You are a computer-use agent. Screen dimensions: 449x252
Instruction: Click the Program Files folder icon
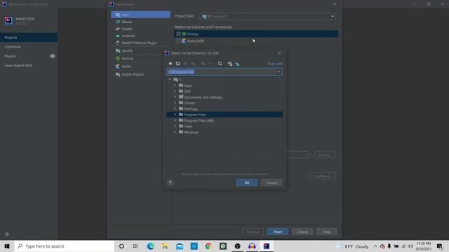click(181, 114)
